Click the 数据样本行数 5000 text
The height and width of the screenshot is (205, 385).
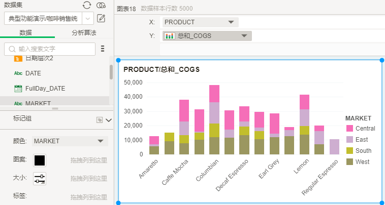click(x=167, y=9)
